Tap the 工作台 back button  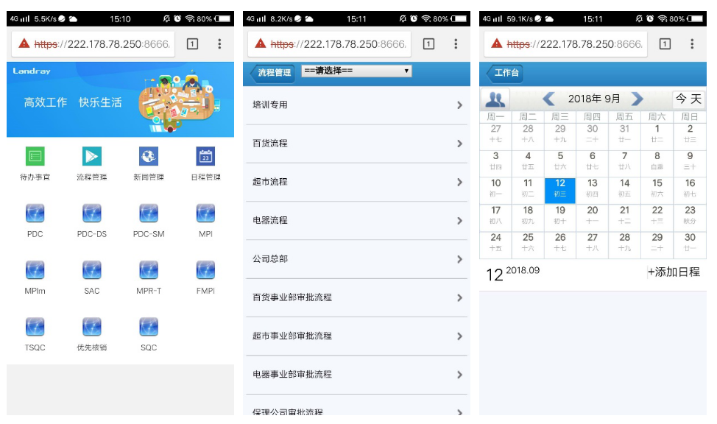[504, 73]
